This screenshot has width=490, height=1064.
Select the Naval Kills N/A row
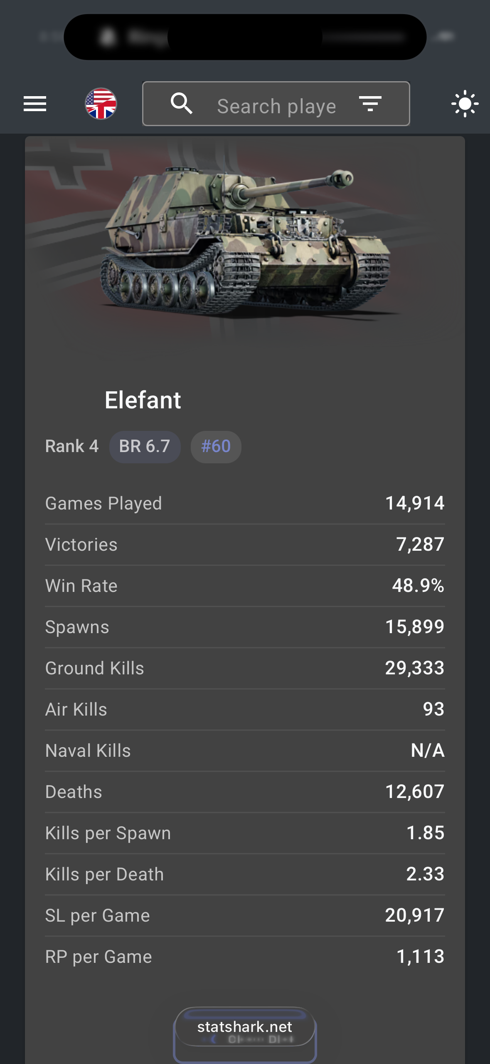point(245,751)
